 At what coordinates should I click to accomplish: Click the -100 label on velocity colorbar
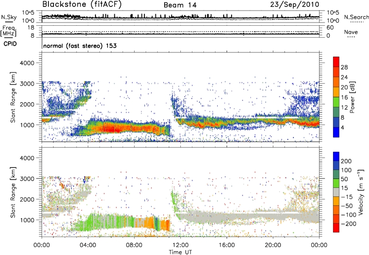coord(349,215)
